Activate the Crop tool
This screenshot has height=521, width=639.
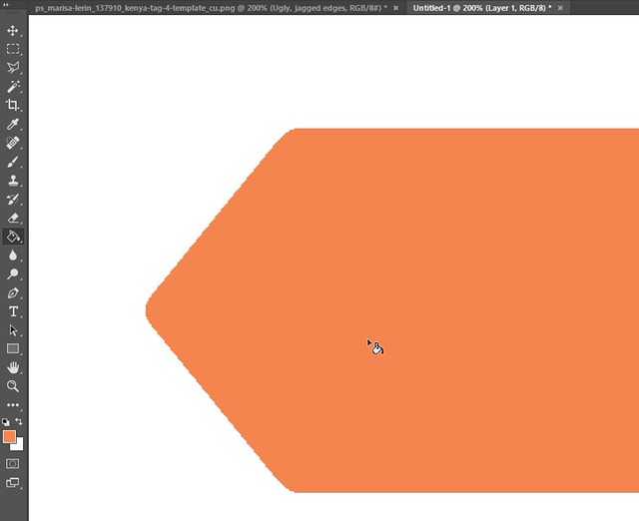click(x=13, y=105)
